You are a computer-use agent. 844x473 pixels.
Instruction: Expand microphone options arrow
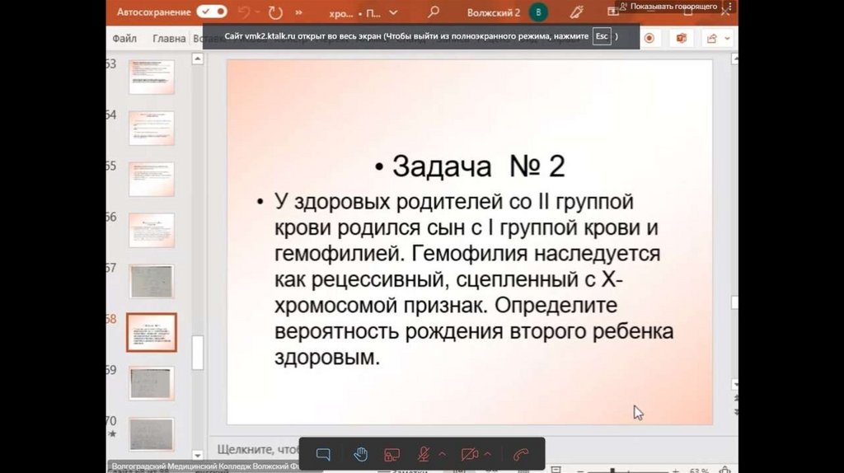(442, 454)
